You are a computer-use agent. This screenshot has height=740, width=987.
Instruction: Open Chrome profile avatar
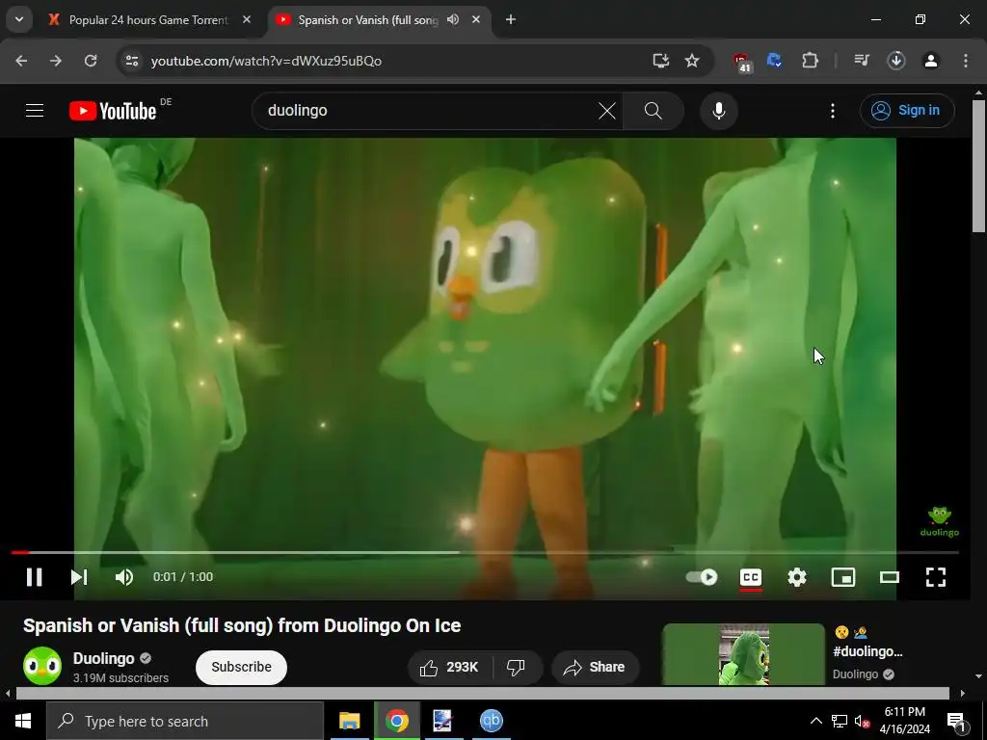931,61
